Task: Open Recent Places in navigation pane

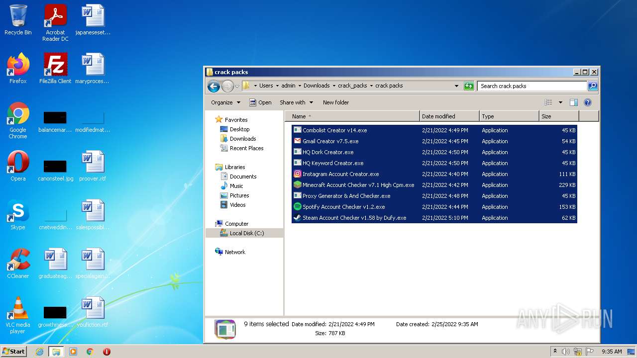Action: (x=246, y=148)
